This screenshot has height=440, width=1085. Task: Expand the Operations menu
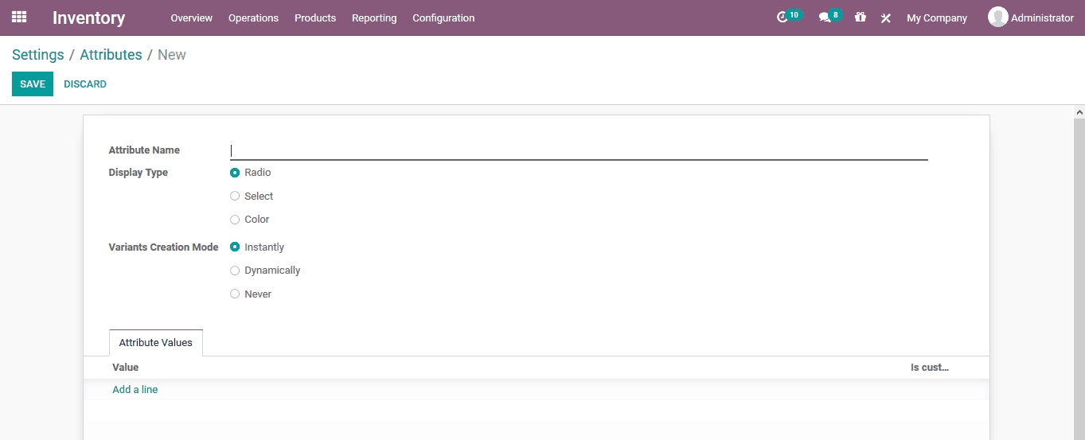click(x=253, y=18)
